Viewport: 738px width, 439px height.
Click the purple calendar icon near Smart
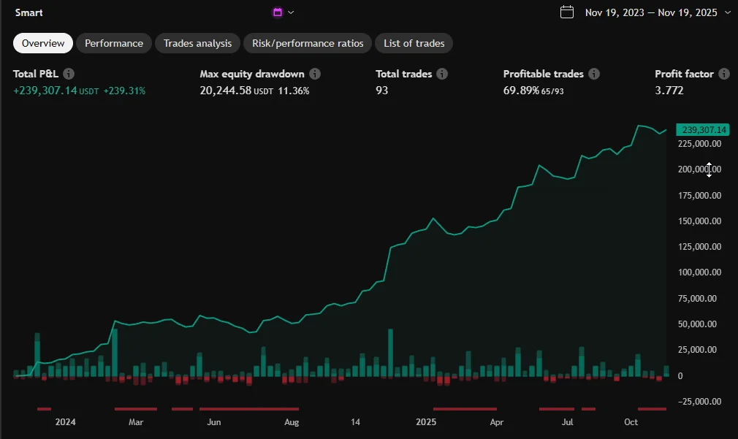pos(278,12)
